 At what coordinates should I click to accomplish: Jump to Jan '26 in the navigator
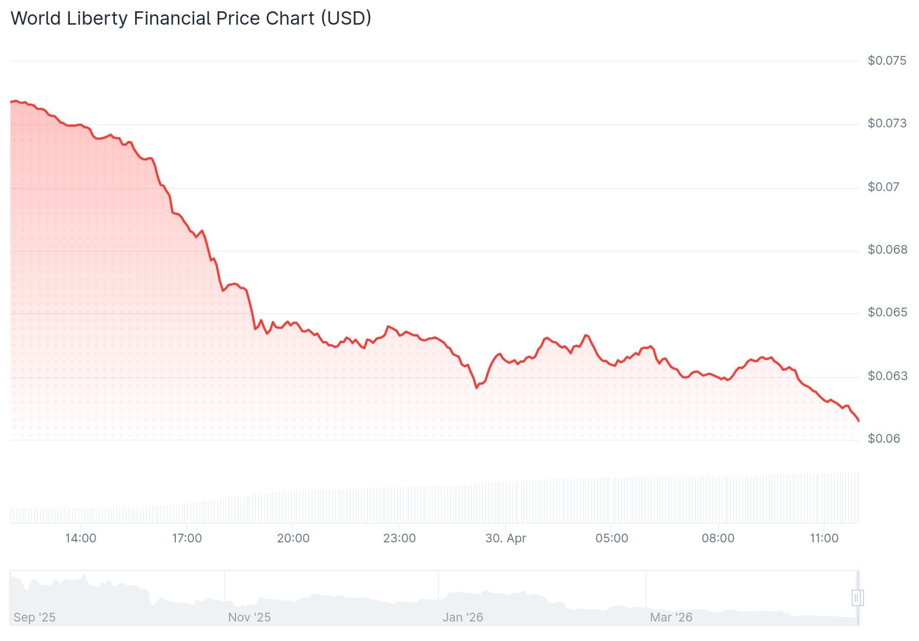[x=463, y=617]
